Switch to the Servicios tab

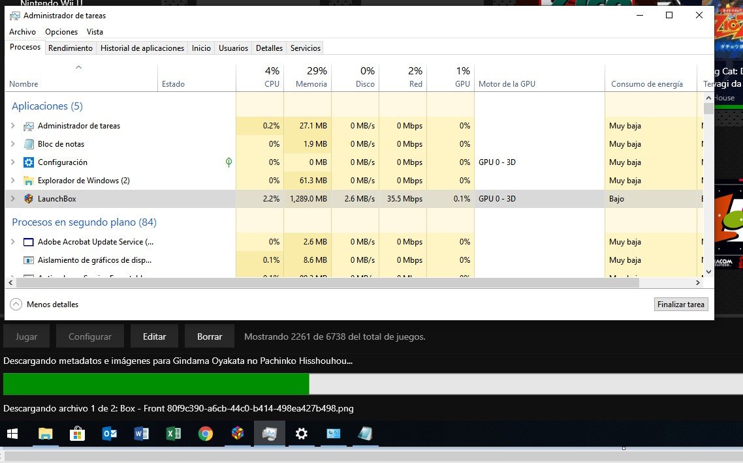[306, 48]
